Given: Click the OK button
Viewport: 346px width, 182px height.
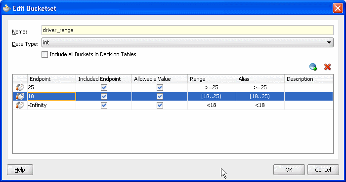Looking at the screenshot, I should click(x=289, y=170).
